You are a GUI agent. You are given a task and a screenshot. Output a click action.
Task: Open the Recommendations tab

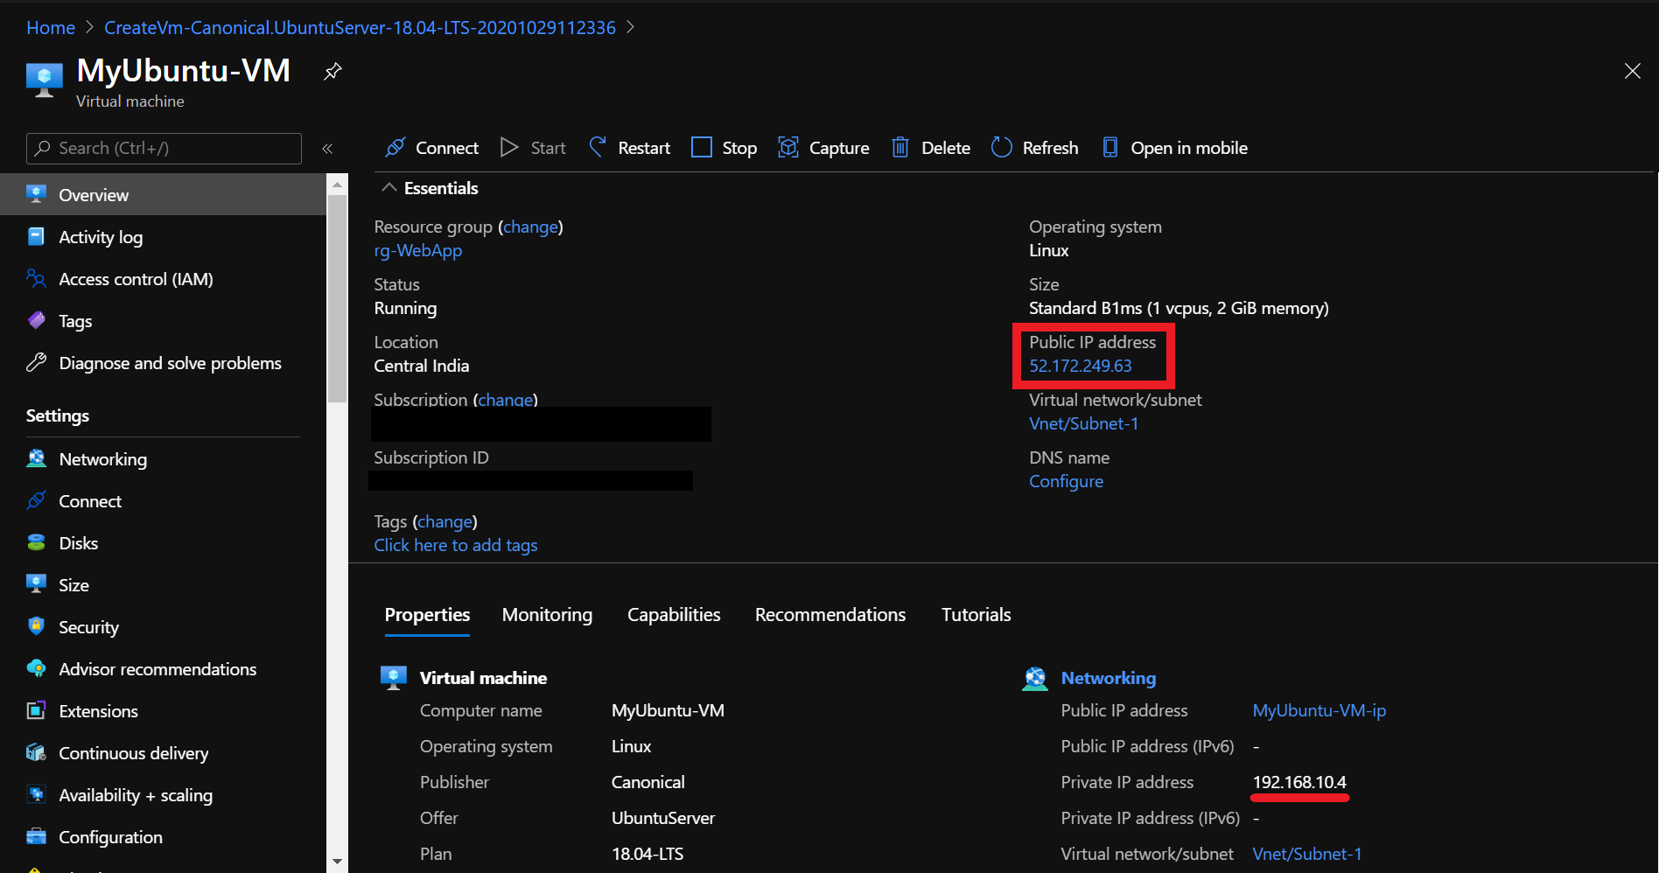click(830, 615)
